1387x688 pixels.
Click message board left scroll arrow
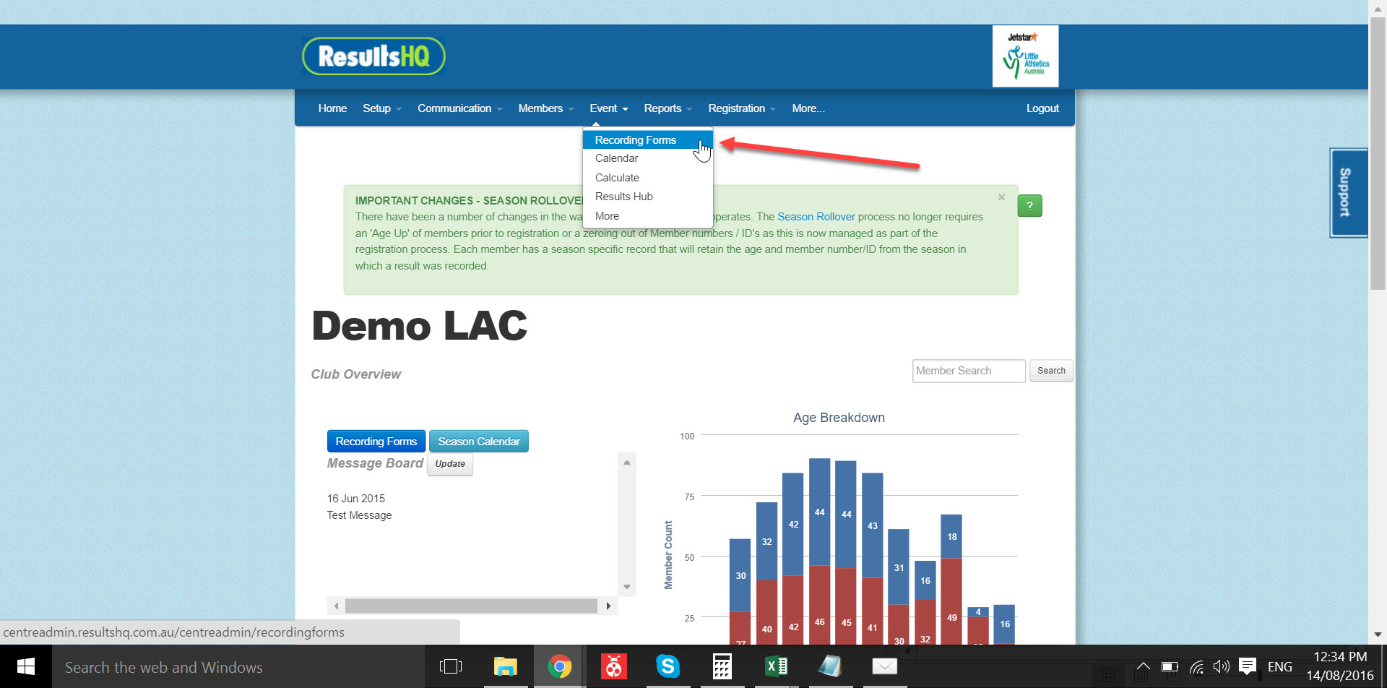[336, 606]
